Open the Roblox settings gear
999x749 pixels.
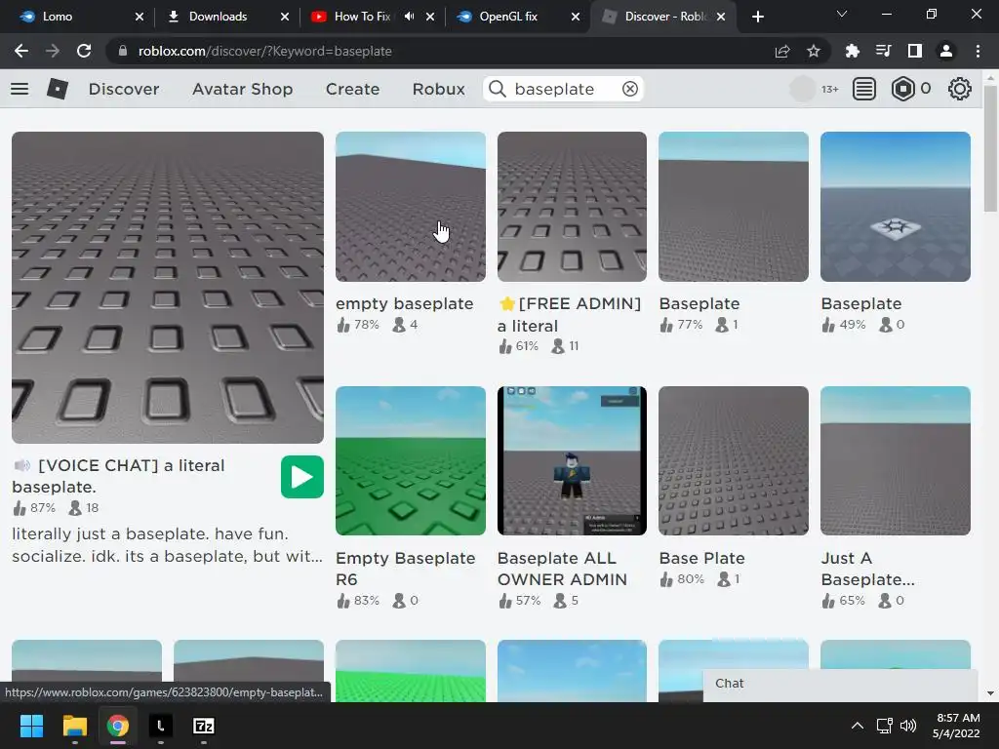pos(960,89)
